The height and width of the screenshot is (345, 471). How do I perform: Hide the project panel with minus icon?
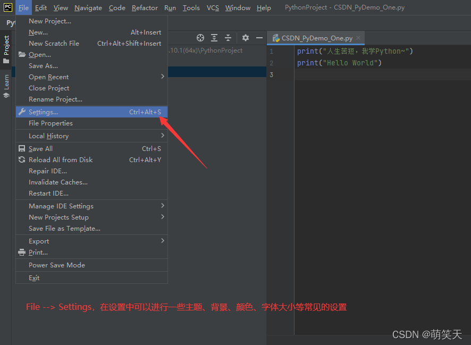[259, 38]
